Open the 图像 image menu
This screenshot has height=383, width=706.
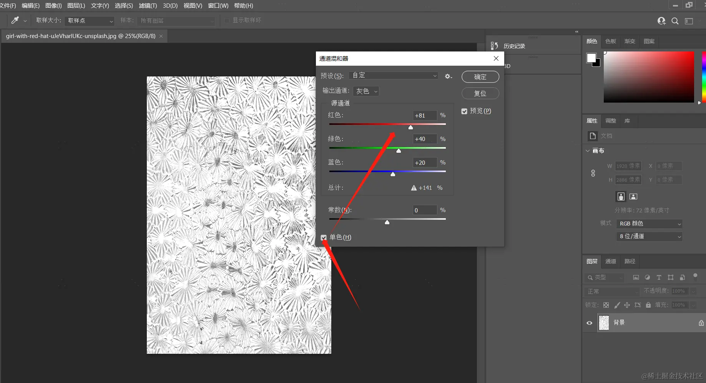click(53, 6)
